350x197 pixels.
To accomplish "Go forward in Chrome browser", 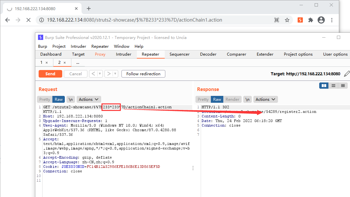I will pyautogui.click(x=18, y=20).
